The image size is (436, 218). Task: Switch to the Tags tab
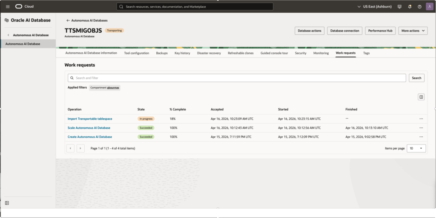[367, 53]
